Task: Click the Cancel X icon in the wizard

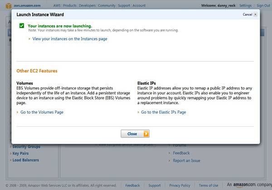Action: point(255,14)
